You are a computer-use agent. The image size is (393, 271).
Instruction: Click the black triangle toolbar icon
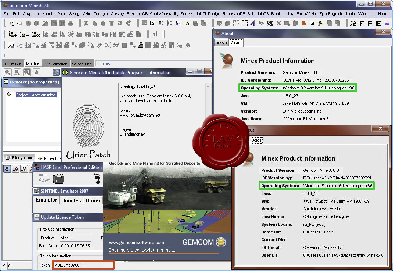[x=312, y=23]
